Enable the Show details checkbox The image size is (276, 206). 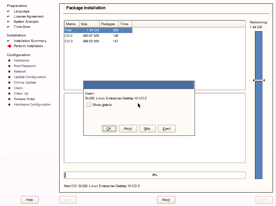(x=89, y=105)
